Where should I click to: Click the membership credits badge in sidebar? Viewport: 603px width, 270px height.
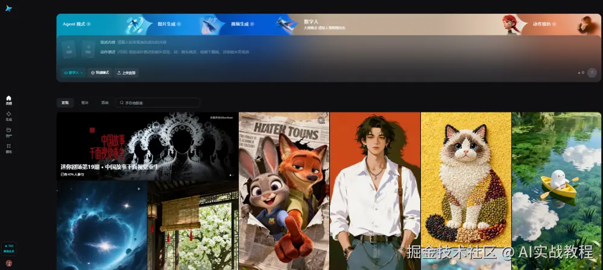pyautogui.click(x=9, y=248)
